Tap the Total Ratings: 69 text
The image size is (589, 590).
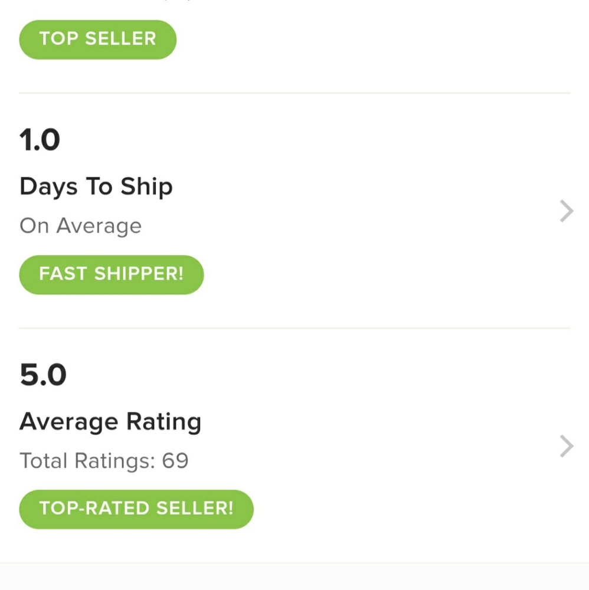point(104,461)
